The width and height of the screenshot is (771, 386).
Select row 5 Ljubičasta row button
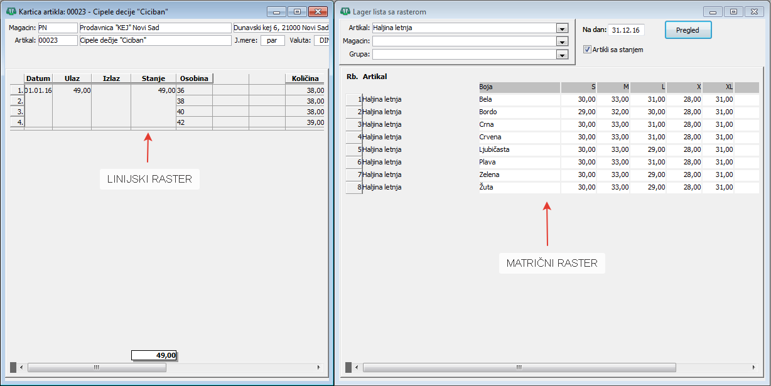pyautogui.click(x=353, y=149)
